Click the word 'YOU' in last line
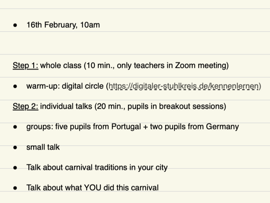Viewport: 270px width, 203px height. (x=92, y=188)
